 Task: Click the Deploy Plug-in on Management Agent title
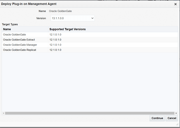pos(29,4)
